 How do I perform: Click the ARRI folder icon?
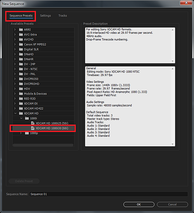(21, 29)
